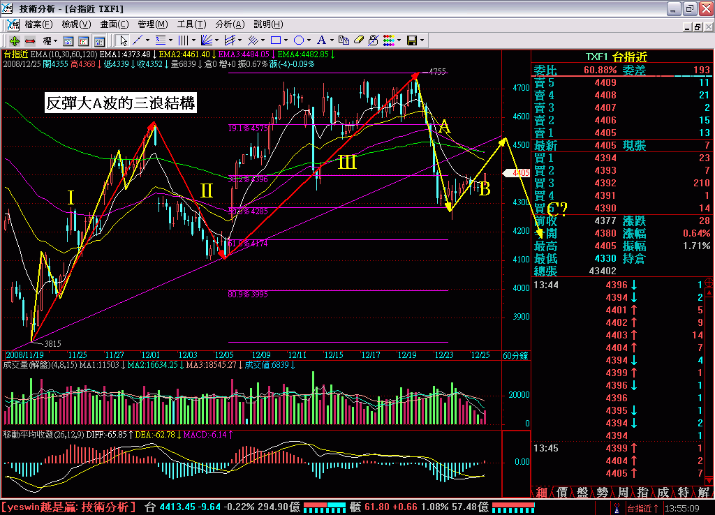Image resolution: width=715 pixels, height=515 pixels.
Task: Open the 檢視(V) menu
Action: 76,24
